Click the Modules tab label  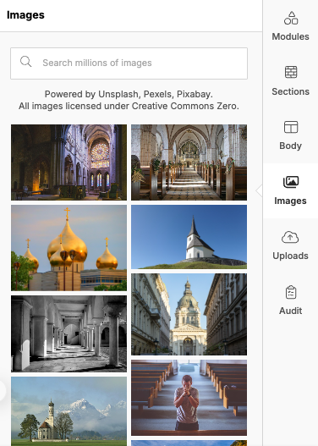point(290,36)
